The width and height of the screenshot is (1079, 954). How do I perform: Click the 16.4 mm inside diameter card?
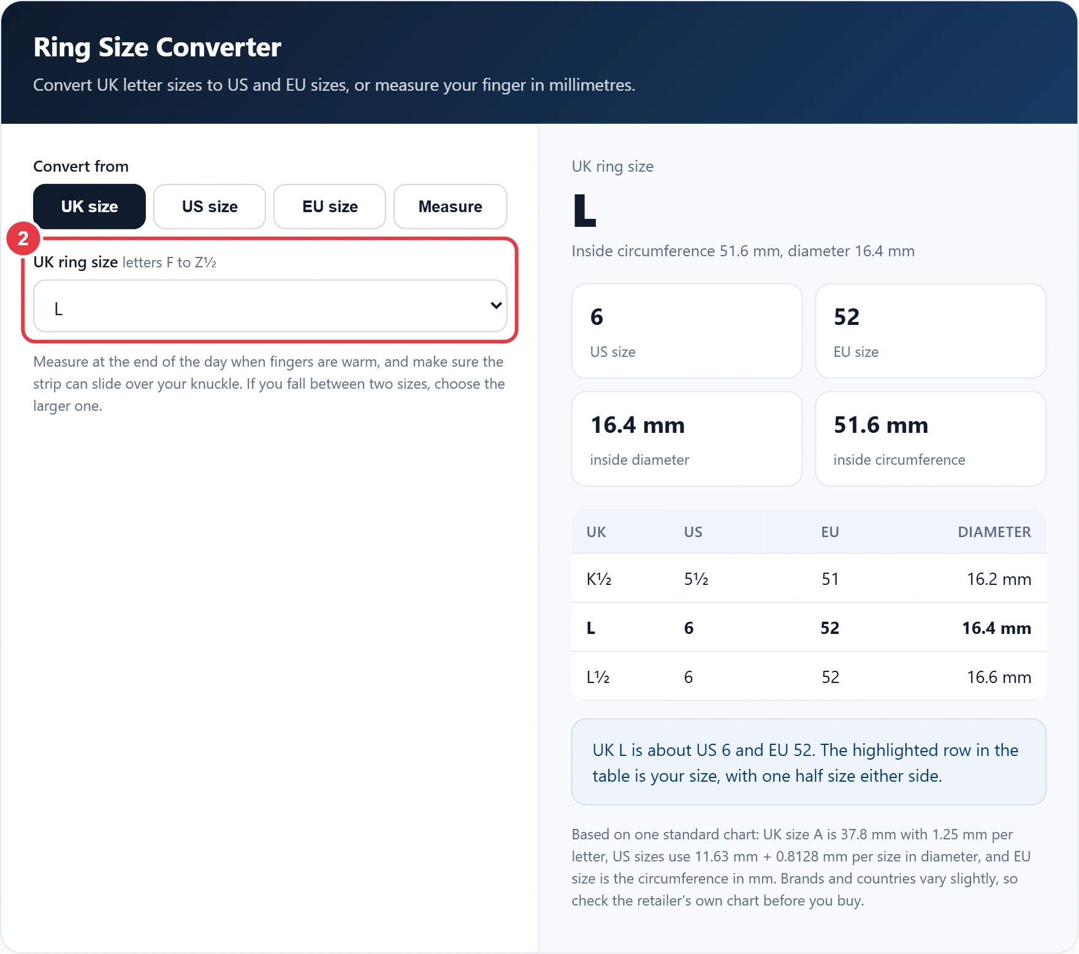pos(687,439)
